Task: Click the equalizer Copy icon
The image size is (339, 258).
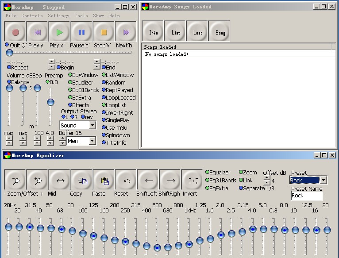Action: coord(82,181)
